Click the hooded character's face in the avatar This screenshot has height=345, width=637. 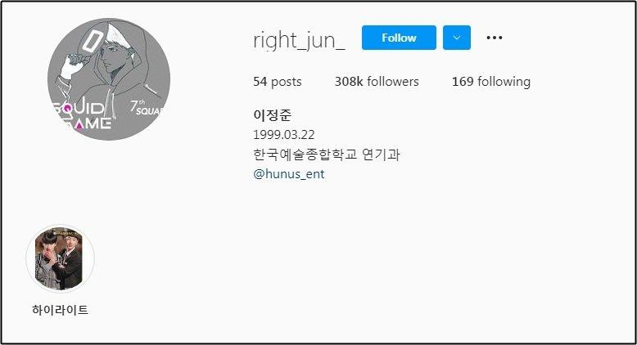[117, 59]
